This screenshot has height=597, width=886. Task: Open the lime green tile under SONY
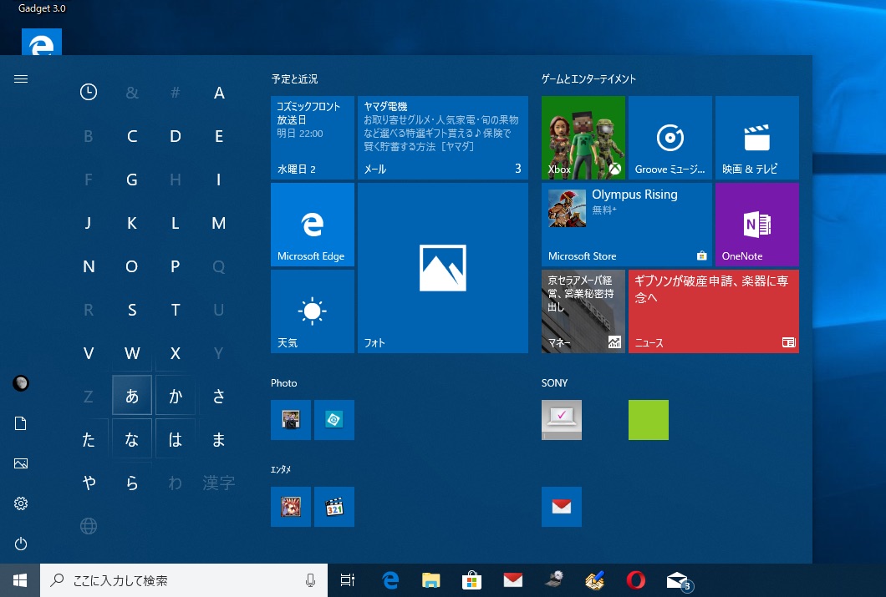click(x=648, y=420)
